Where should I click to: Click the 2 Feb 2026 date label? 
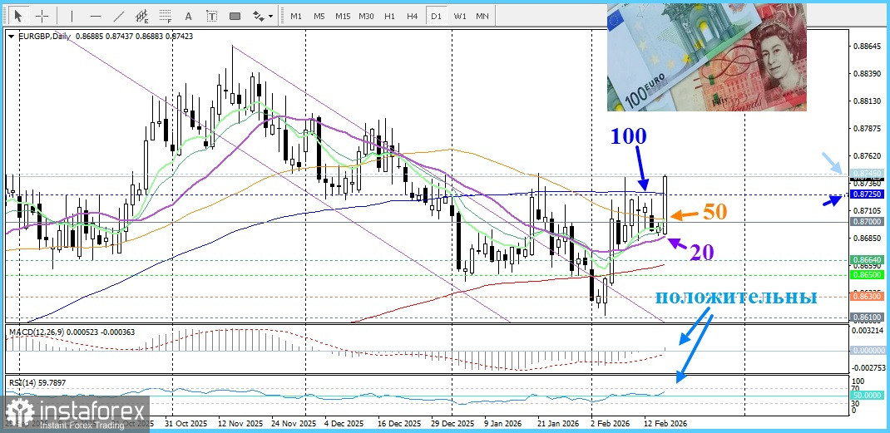coord(611,424)
